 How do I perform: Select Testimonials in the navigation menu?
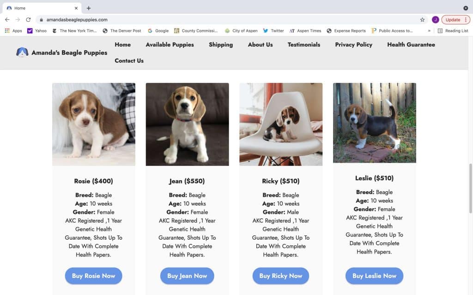[303, 45]
